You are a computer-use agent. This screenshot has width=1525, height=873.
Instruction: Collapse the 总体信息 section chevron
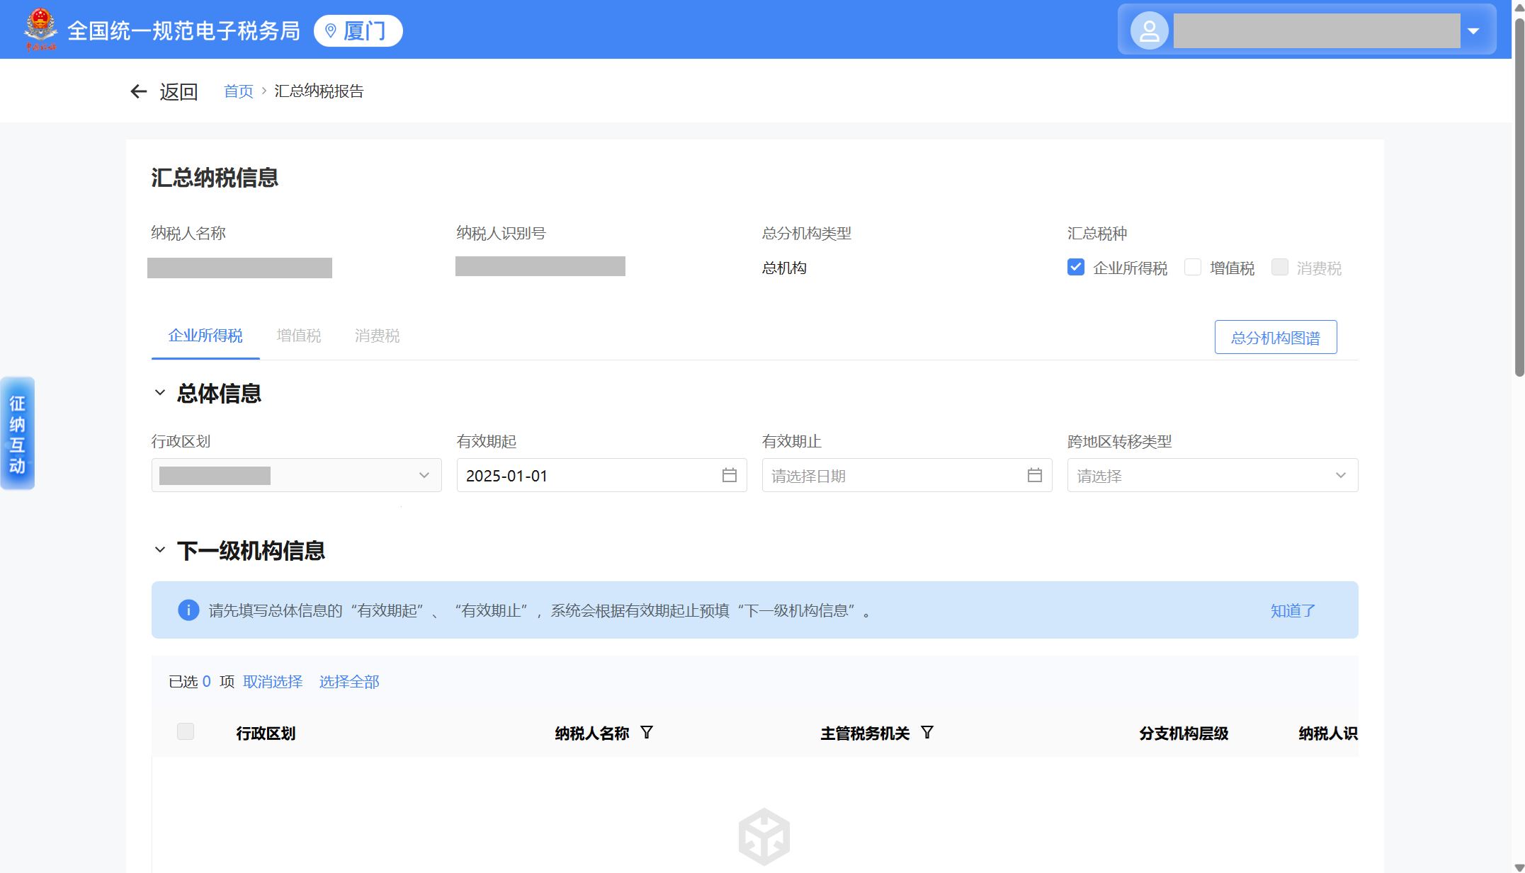point(160,392)
